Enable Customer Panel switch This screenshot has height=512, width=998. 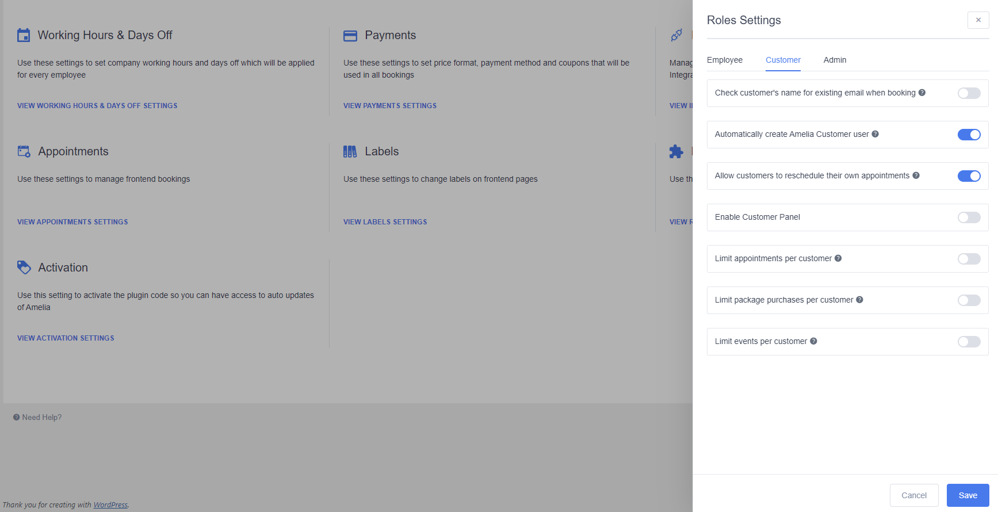(x=969, y=217)
